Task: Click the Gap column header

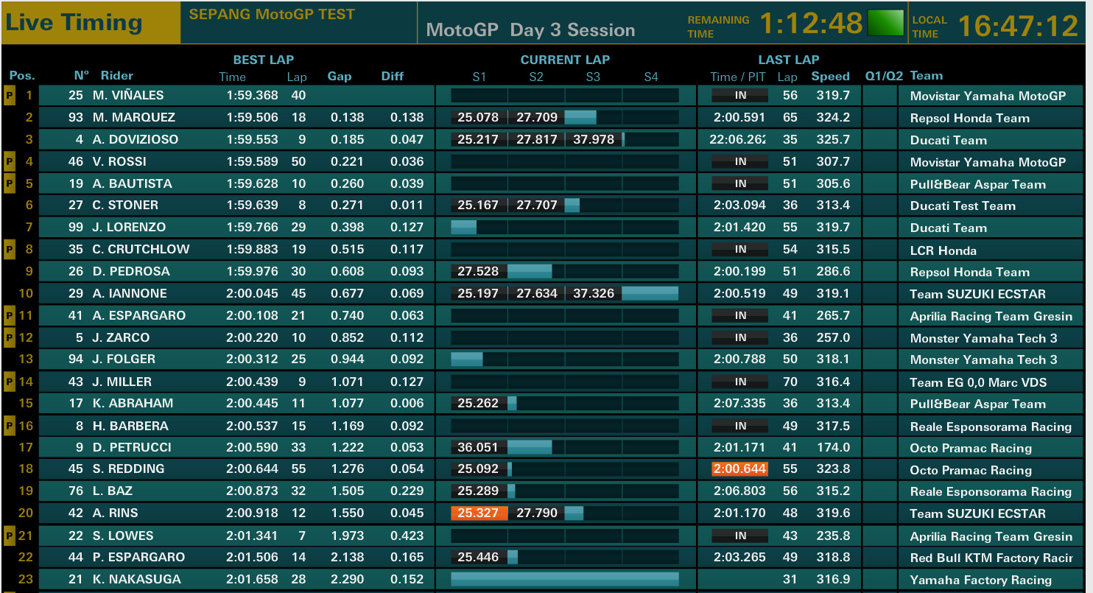Action: [x=340, y=76]
